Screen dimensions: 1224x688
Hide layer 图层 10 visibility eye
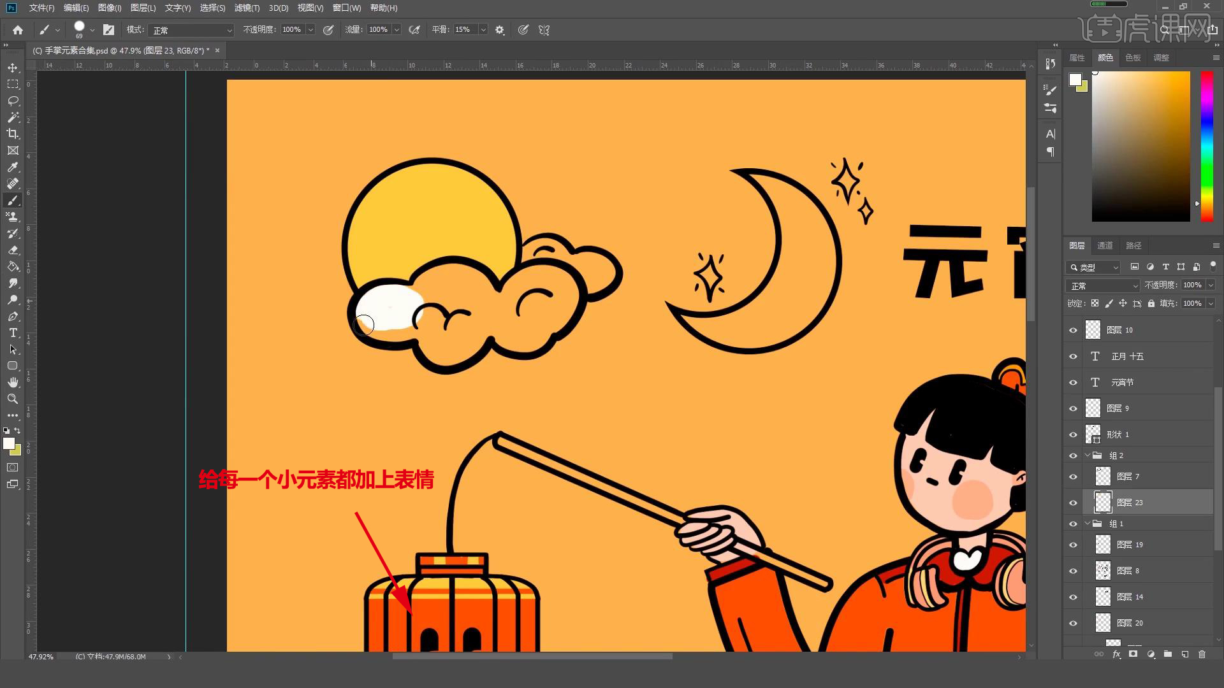(1074, 330)
